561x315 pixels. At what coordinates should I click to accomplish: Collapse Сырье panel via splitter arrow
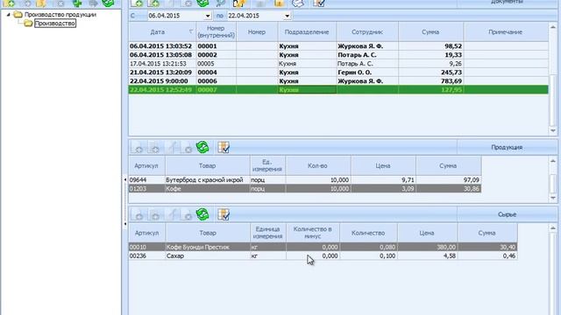pyautogui.click(x=125, y=224)
